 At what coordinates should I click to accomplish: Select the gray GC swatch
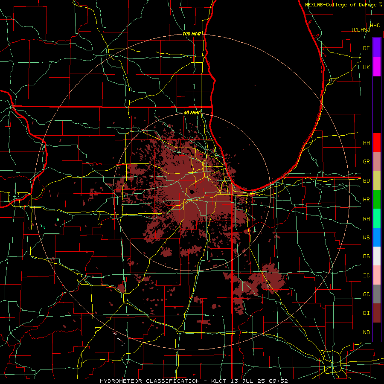click(x=377, y=294)
